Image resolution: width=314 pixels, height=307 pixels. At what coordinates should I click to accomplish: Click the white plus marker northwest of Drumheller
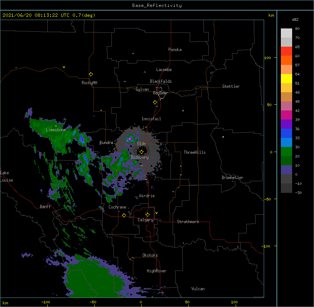coord(223,137)
